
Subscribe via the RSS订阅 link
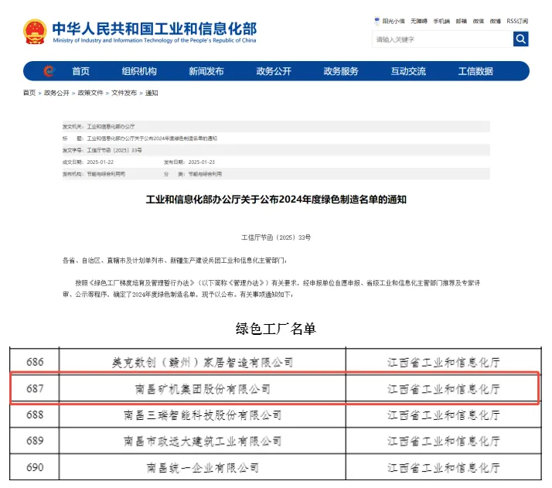tap(518, 22)
